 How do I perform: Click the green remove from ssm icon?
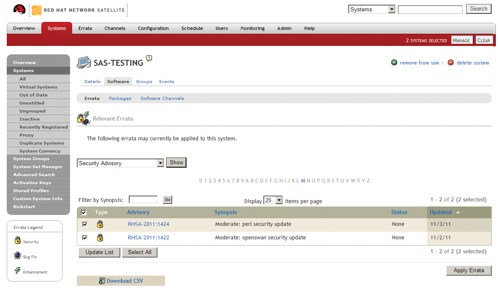pyautogui.click(x=394, y=62)
